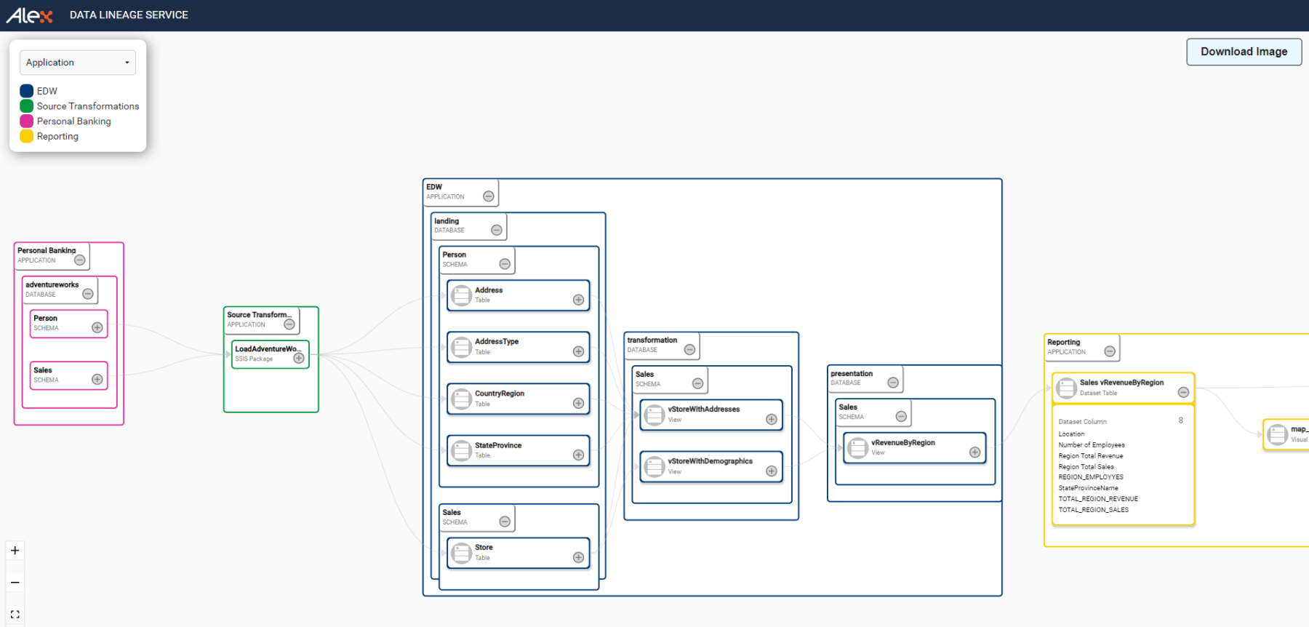
Task: Expand Sales schema in Personal Banking
Action: coord(97,379)
